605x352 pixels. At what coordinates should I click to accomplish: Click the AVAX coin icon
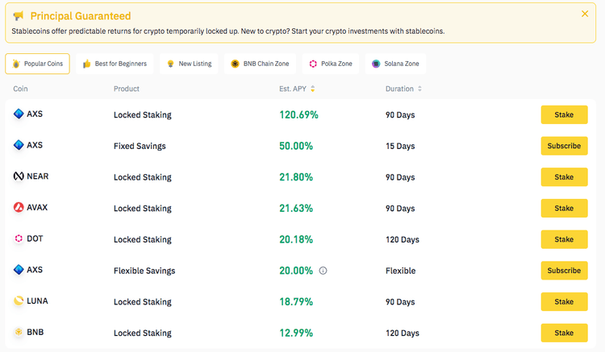click(x=19, y=208)
